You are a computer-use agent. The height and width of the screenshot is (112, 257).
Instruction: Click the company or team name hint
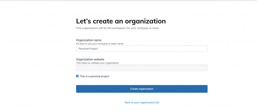click(x=100, y=44)
